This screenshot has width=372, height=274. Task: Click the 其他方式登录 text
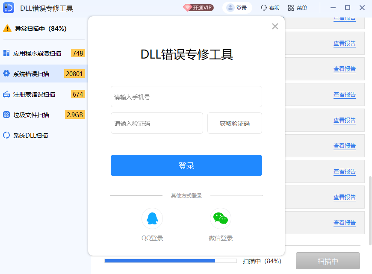(186, 195)
